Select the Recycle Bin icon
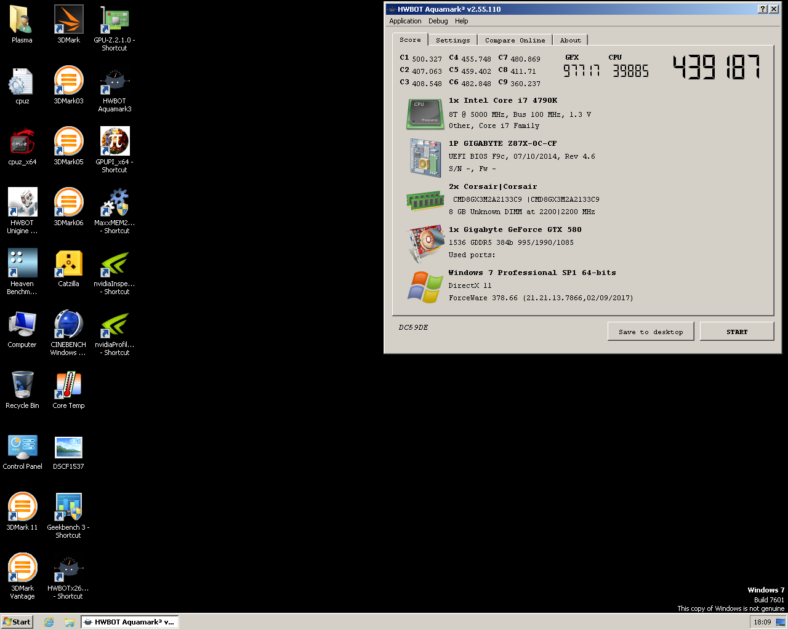The width and height of the screenshot is (788, 630). point(22,390)
